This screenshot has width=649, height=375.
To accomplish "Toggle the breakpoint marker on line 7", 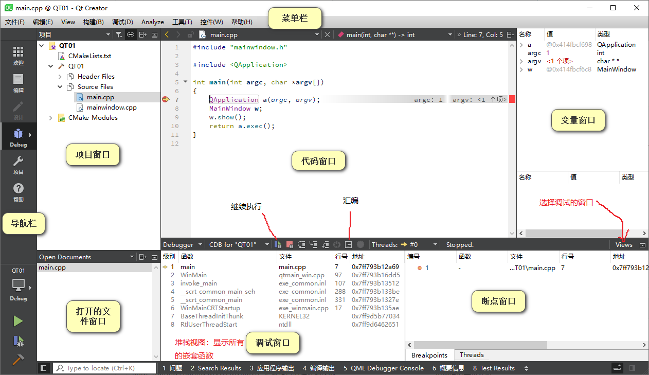I will pos(166,100).
